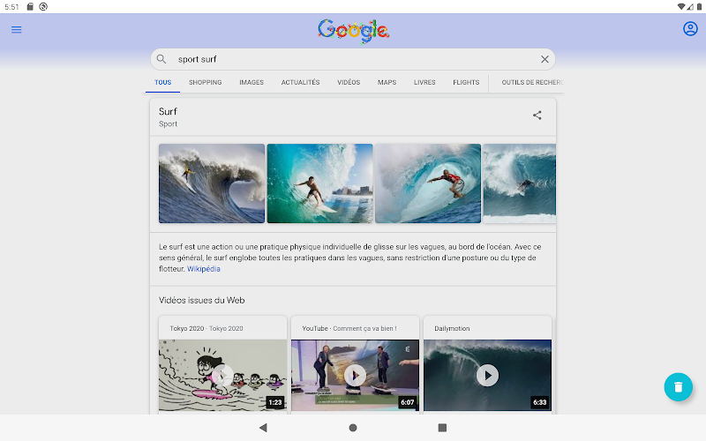Tap the Android recent apps button
Image resolution: width=706 pixels, height=441 pixels.
coord(442,428)
